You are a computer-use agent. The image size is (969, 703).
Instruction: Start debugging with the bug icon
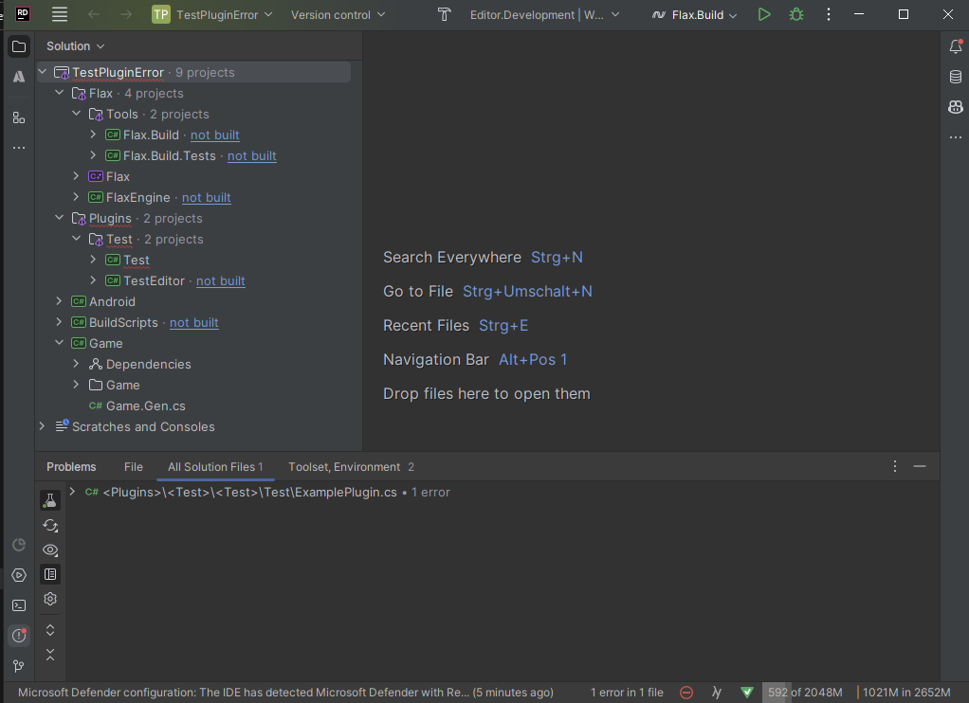[x=795, y=14]
